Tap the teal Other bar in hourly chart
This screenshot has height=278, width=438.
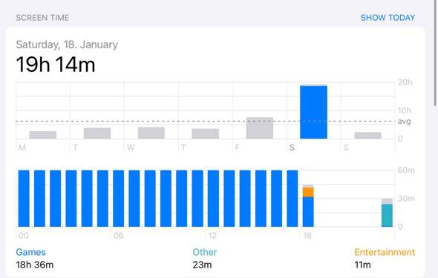point(387,215)
